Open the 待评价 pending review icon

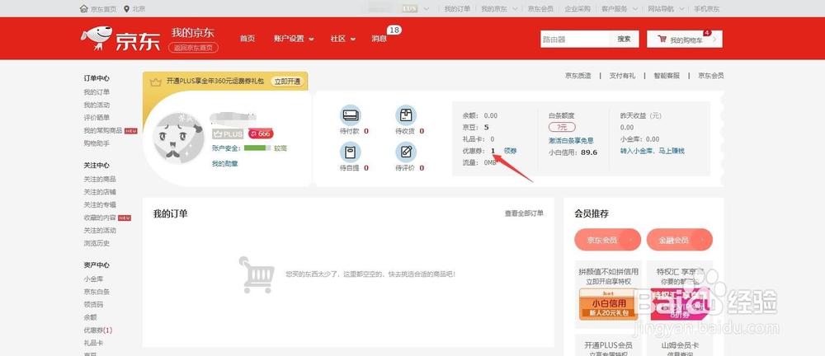click(406, 152)
